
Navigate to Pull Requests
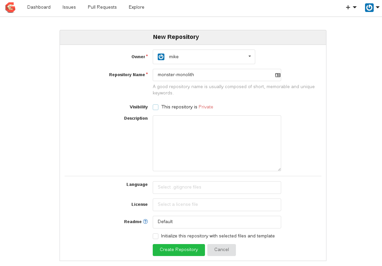point(102,7)
